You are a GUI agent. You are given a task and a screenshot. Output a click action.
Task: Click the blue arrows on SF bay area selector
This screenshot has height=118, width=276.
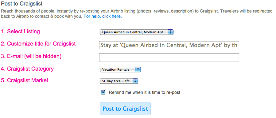(135, 81)
